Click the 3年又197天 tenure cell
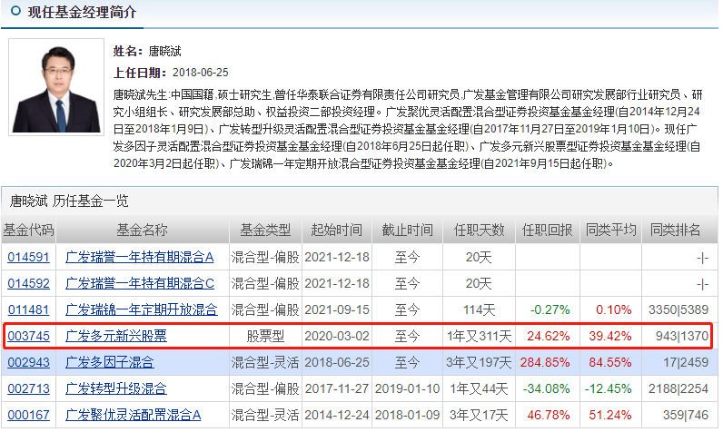 click(479, 362)
